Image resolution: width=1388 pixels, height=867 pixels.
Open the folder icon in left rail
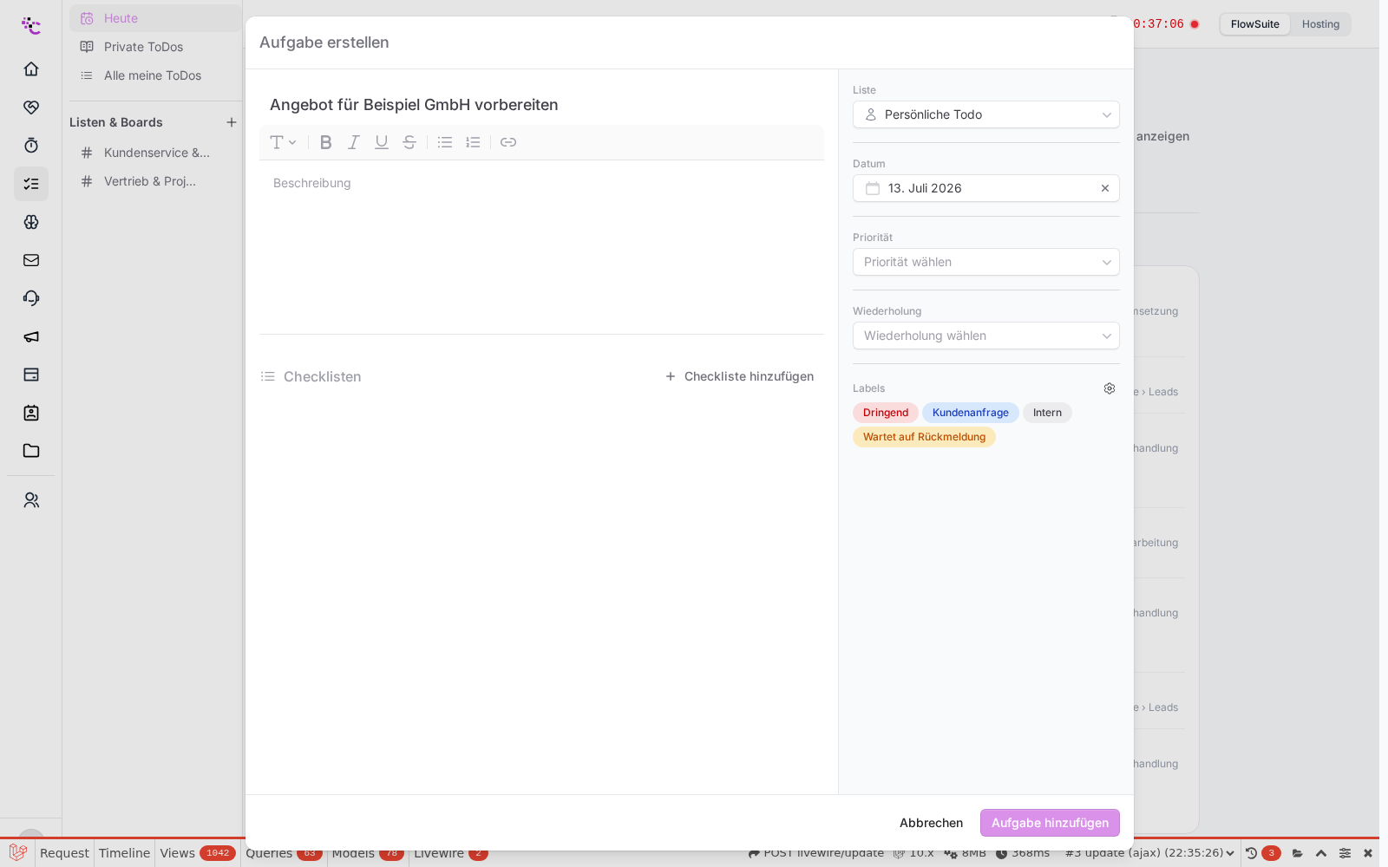31,451
